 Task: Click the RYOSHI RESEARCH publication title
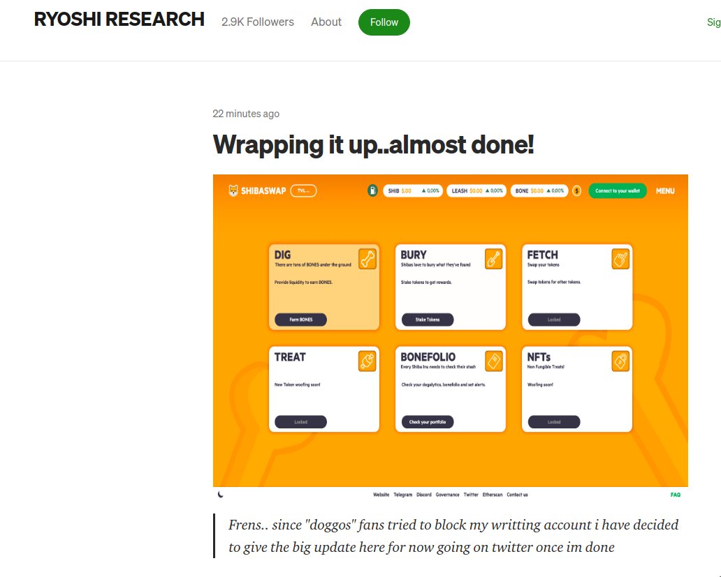coord(119,20)
